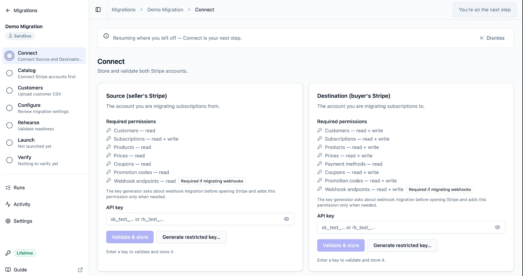Open the Guide external link icon

coord(80,270)
